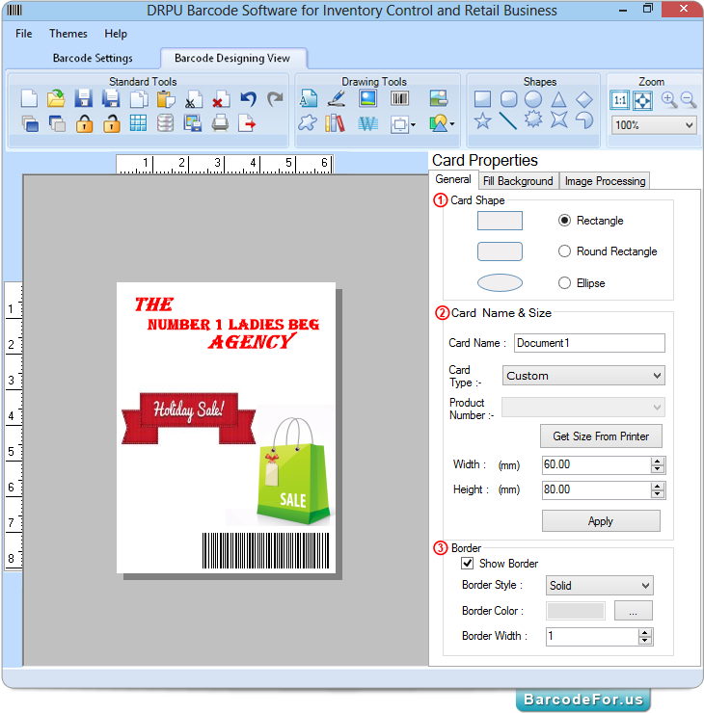Cut selection with scissors icon
704x713 pixels.
(193, 99)
